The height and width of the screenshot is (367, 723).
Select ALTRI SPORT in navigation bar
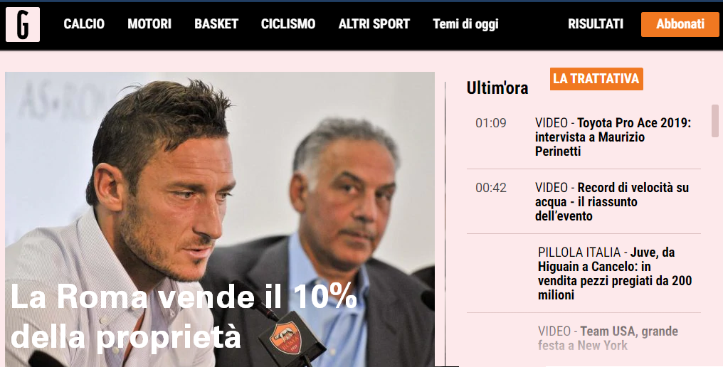coord(374,24)
